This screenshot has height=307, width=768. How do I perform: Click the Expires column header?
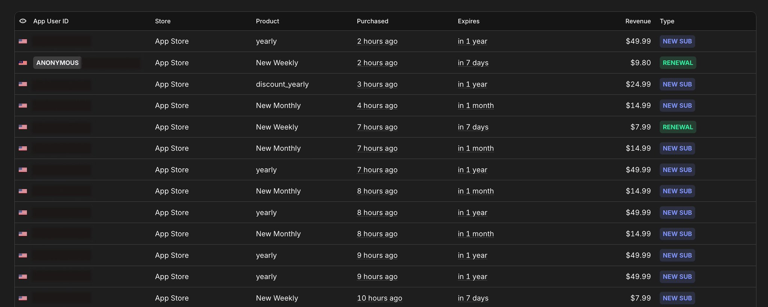point(468,21)
